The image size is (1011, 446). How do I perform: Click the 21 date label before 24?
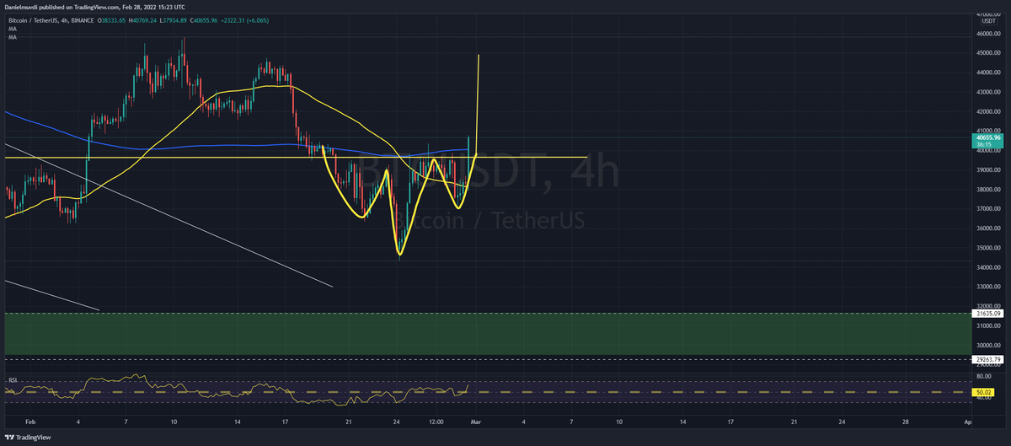coord(347,420)
